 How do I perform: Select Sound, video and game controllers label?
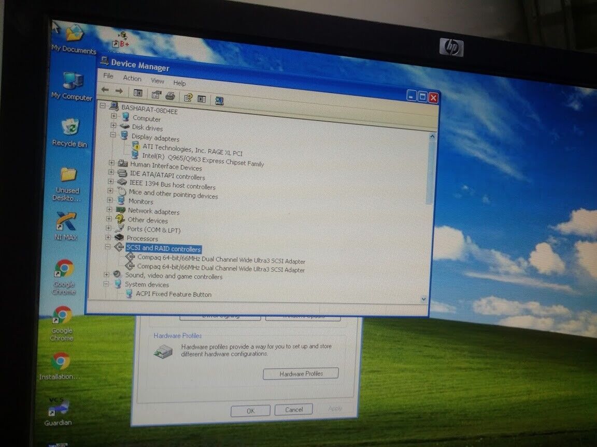pyautogui.click(x=174, y=276)
